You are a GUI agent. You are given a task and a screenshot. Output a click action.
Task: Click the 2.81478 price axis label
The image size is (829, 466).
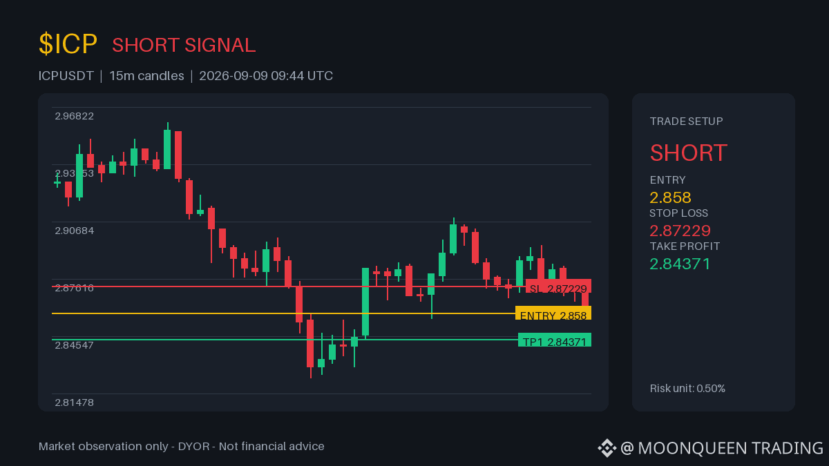pos(75,402)
